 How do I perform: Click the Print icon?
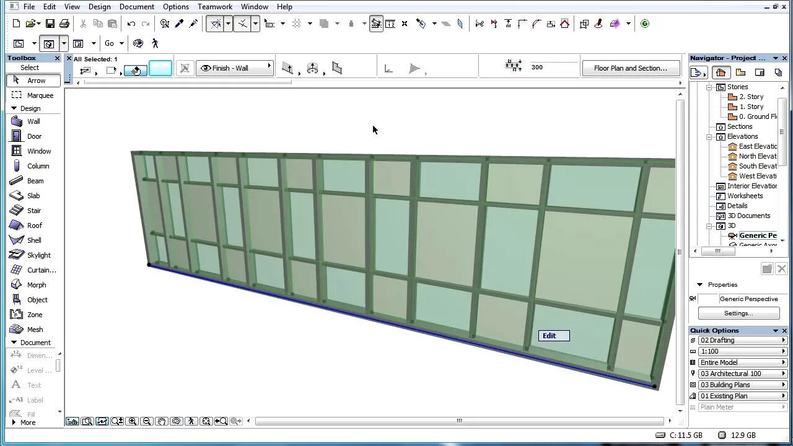point(64,24)
